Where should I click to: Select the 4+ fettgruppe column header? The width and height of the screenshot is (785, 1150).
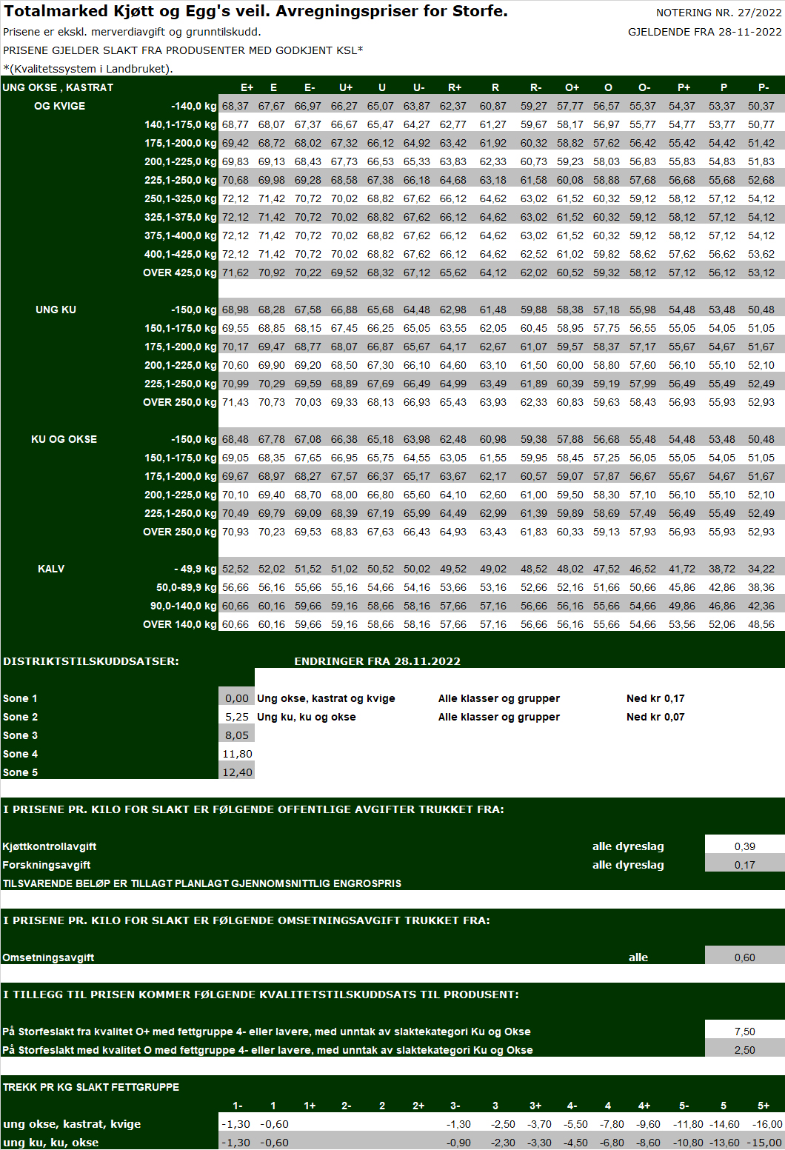(644, 1106)
